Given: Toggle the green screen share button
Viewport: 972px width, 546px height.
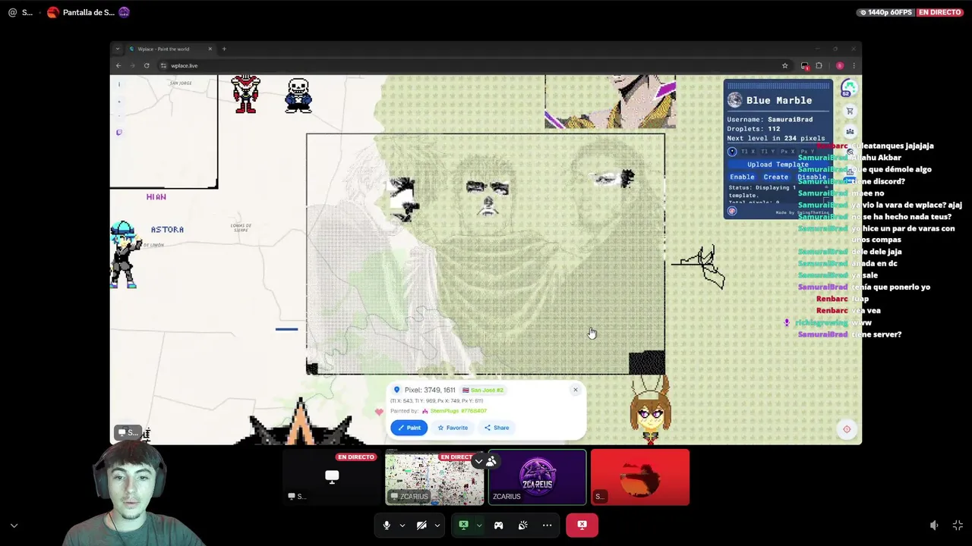Looking at the screenshot, I should click(x=463, y=525).
